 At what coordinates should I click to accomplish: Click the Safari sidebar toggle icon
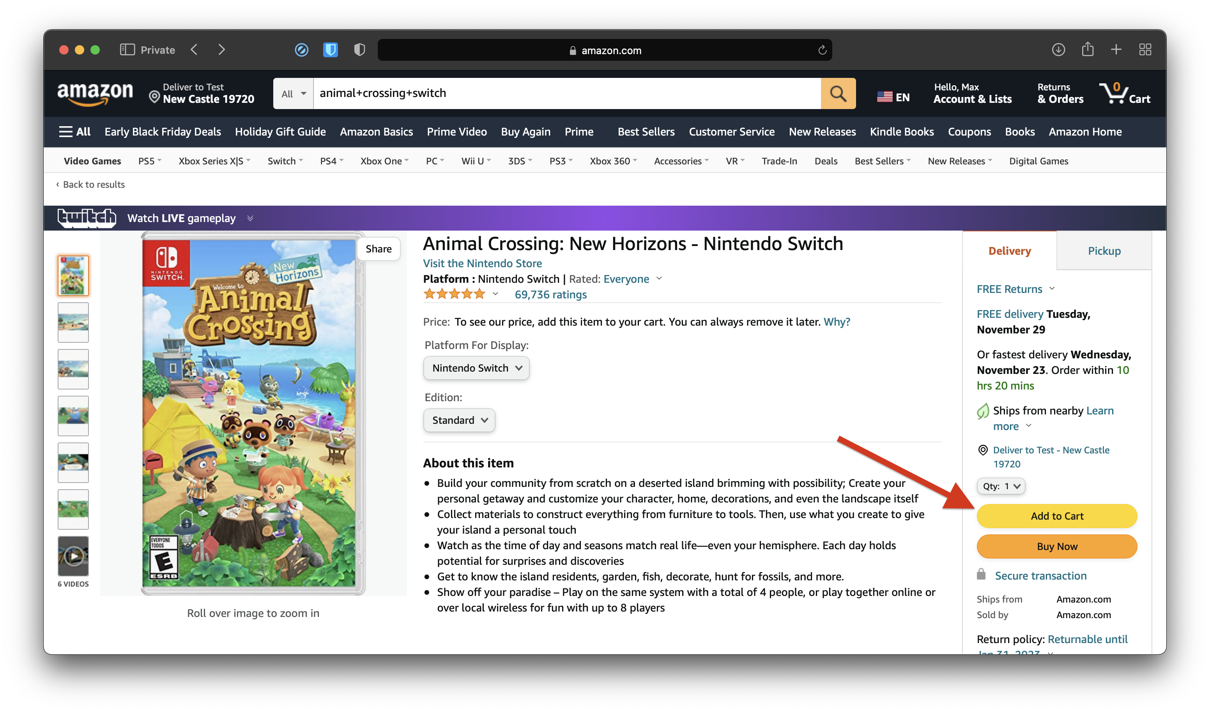click(127, 49)
